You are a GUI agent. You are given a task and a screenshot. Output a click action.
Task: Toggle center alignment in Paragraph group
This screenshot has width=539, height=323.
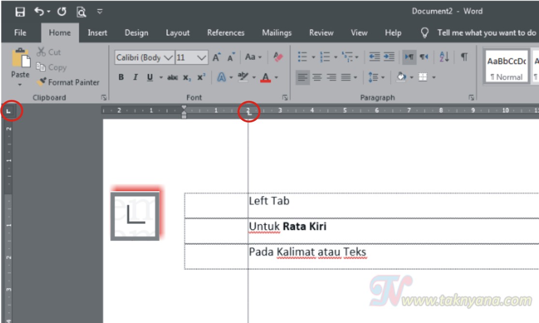(x=317, y=76)
